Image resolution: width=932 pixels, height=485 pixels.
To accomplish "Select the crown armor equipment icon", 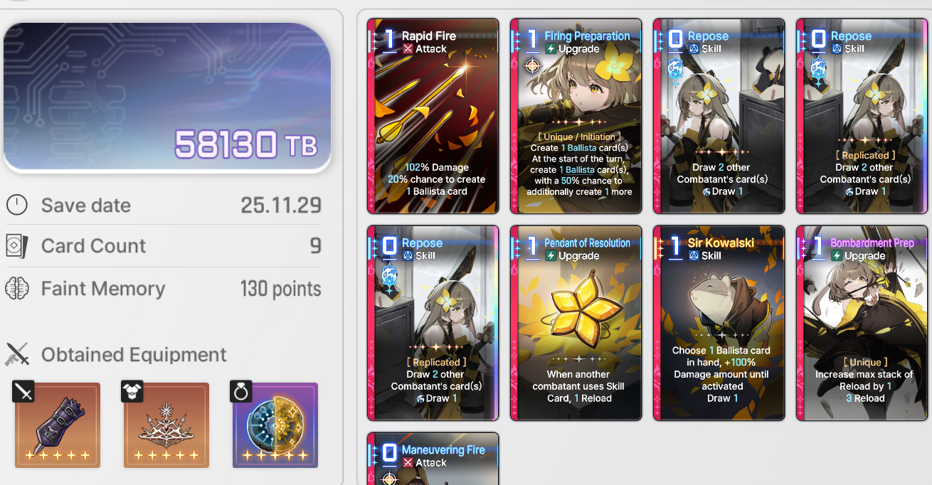I will [x=166, y=425].
